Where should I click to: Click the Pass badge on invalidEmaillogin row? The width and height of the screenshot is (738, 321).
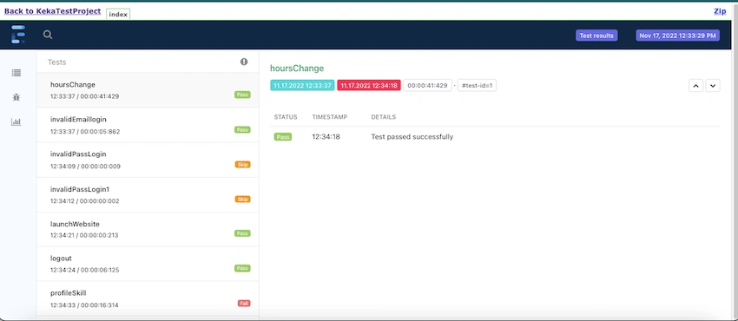(242, 130)
